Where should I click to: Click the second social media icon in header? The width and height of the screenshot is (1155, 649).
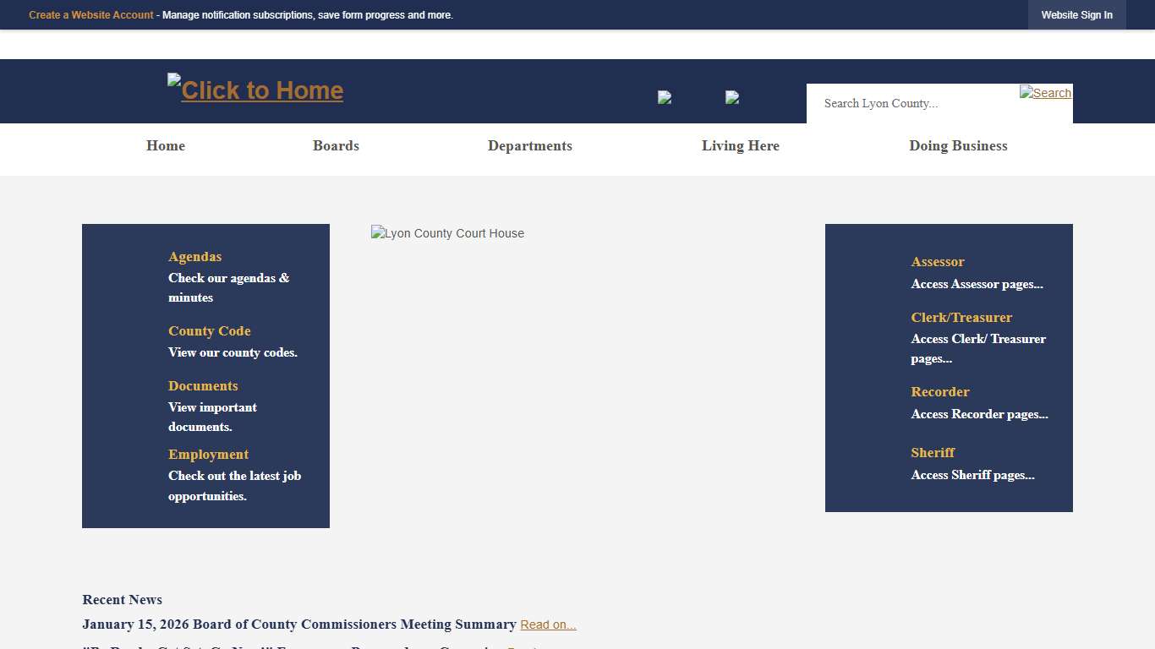tap(731, 97)
